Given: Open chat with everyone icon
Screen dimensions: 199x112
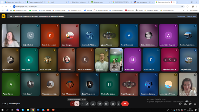Looking at the screenshot, I should coord(190,104).
